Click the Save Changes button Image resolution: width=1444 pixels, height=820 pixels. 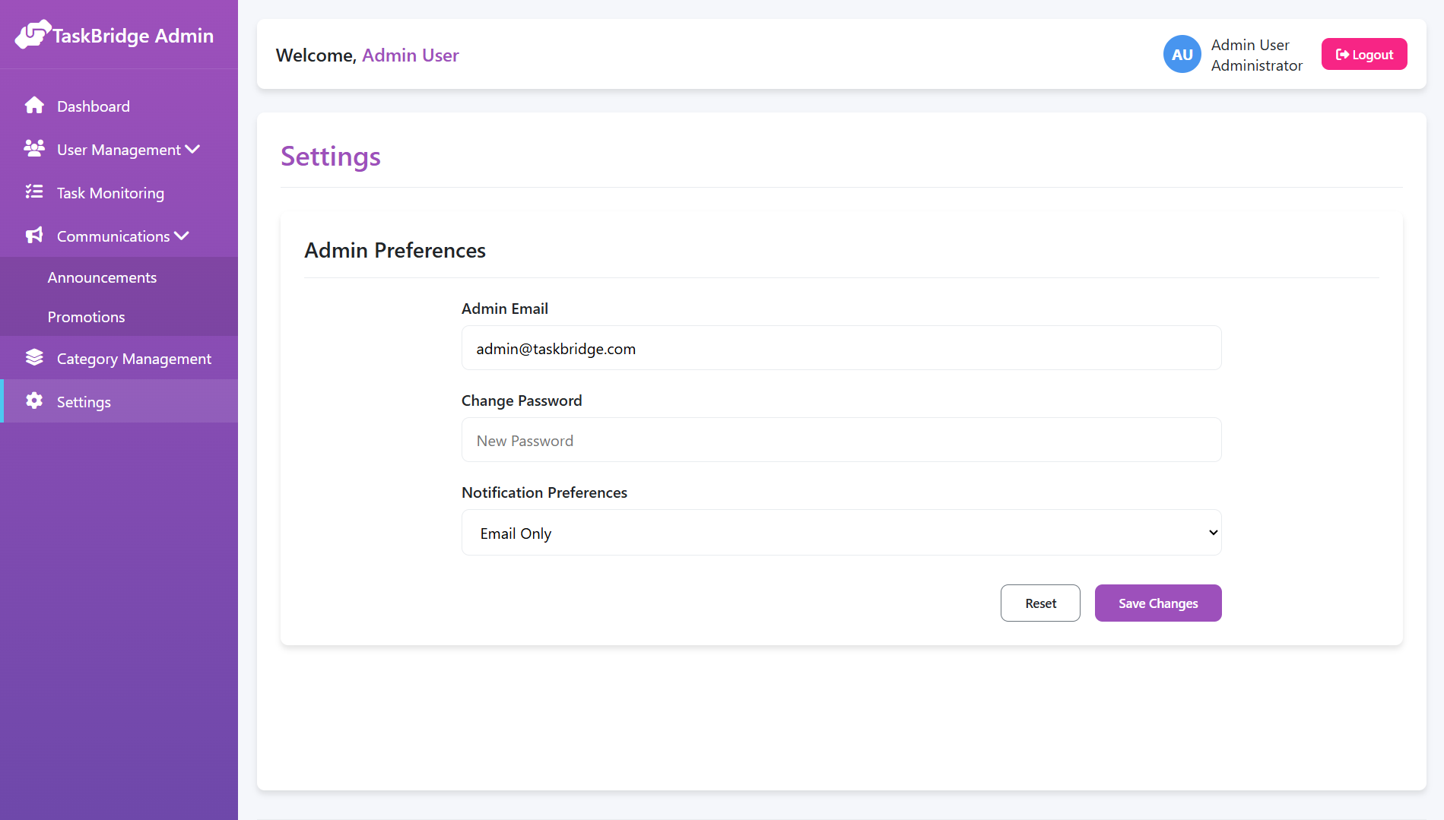1157,603
